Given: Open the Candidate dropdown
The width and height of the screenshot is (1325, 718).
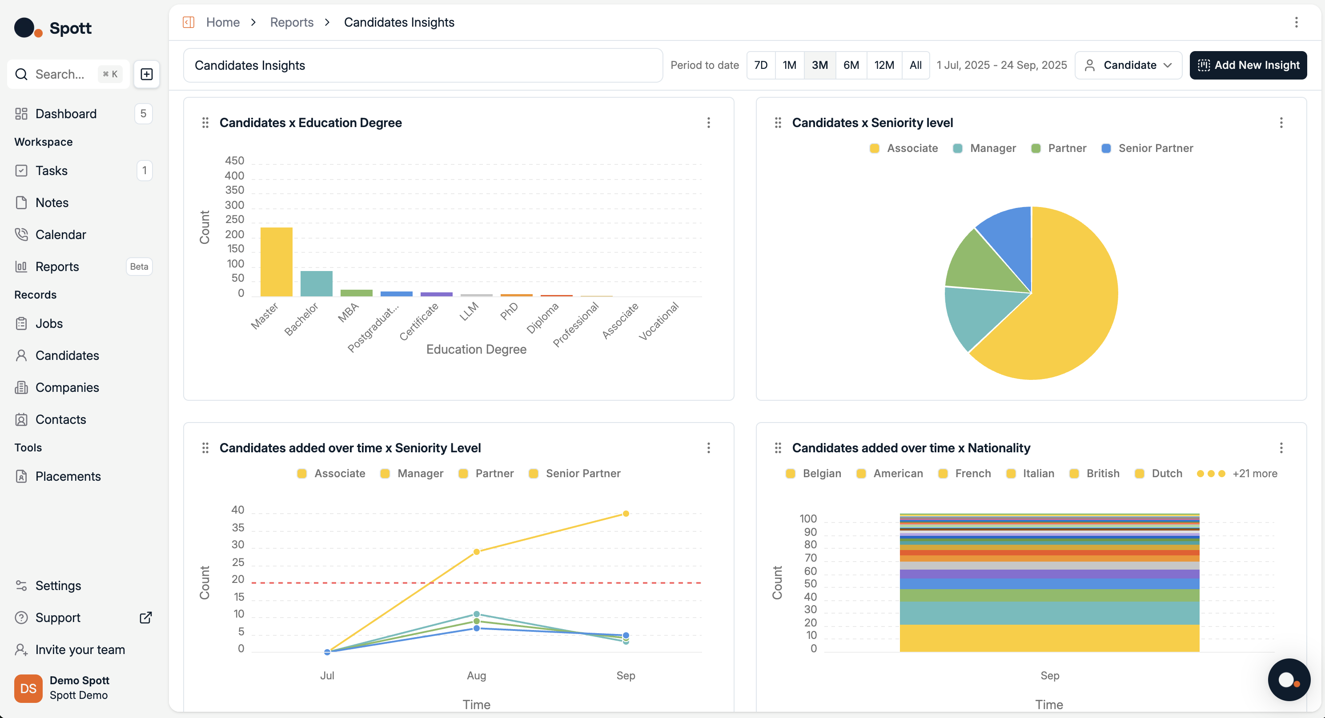Looking at the screenshot, I should (x=1128, y=65).
